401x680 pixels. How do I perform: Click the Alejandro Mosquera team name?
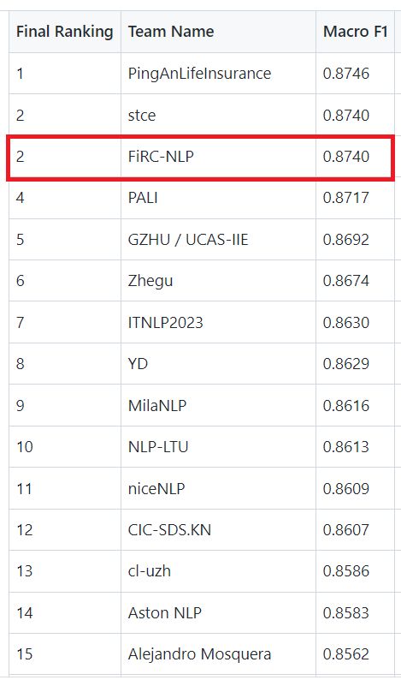[199, 654]
